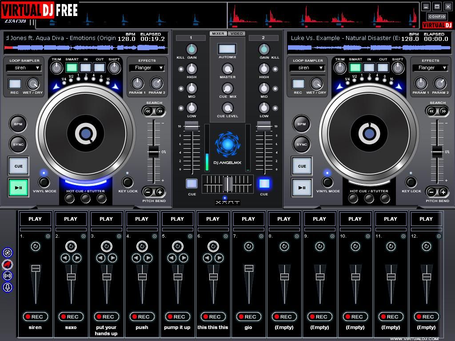Click left deck track waveform display
455x341 pixels.
click(86, 48)
